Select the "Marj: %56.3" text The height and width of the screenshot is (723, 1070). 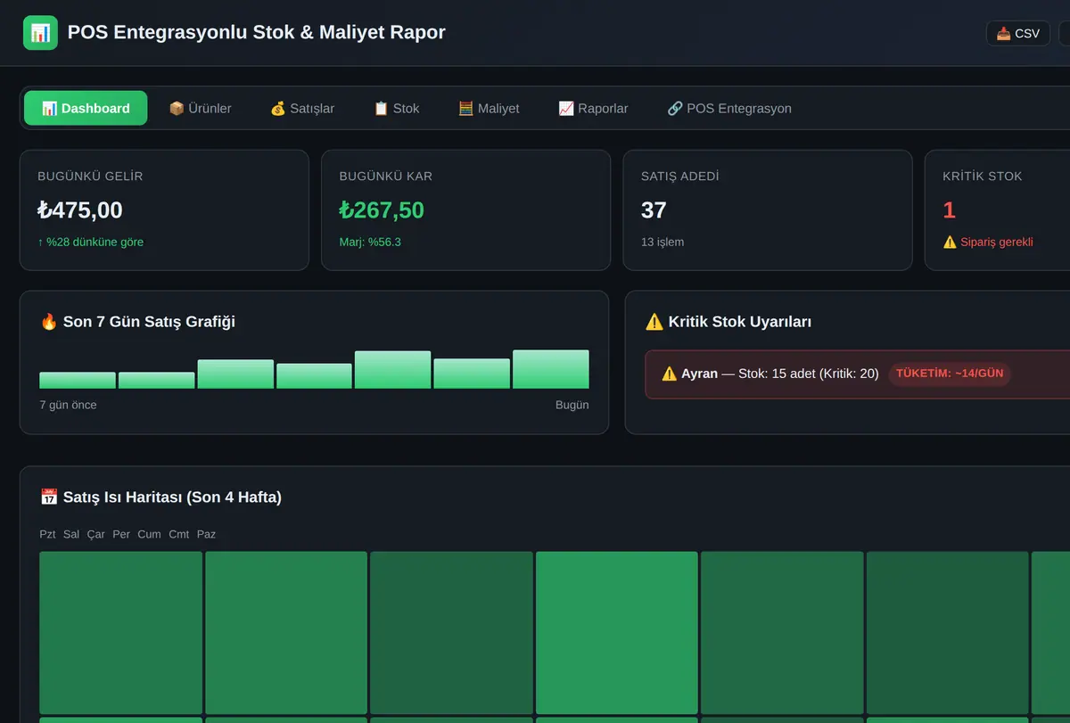click(x=370, y=242)
